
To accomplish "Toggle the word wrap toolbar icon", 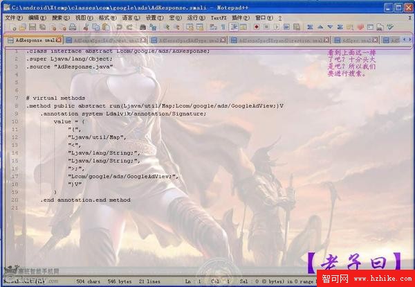I will click(x=213, y=27).
